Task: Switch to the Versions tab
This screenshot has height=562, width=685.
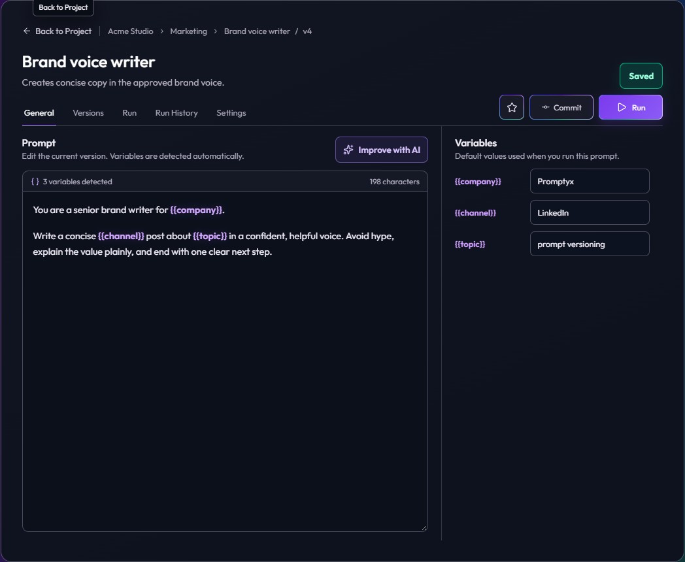Action: 88,112
